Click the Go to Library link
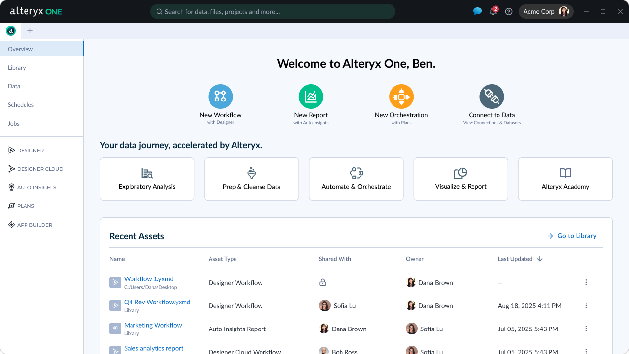The height and width of the screenshot is (354, 629). (572, 236)
